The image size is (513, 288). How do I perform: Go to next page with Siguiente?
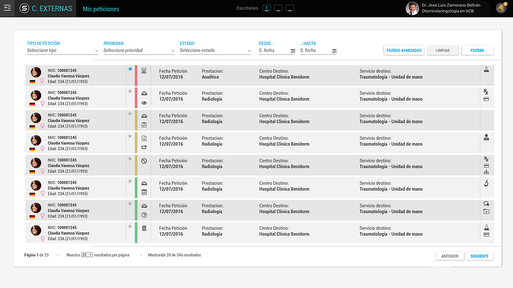479,256
